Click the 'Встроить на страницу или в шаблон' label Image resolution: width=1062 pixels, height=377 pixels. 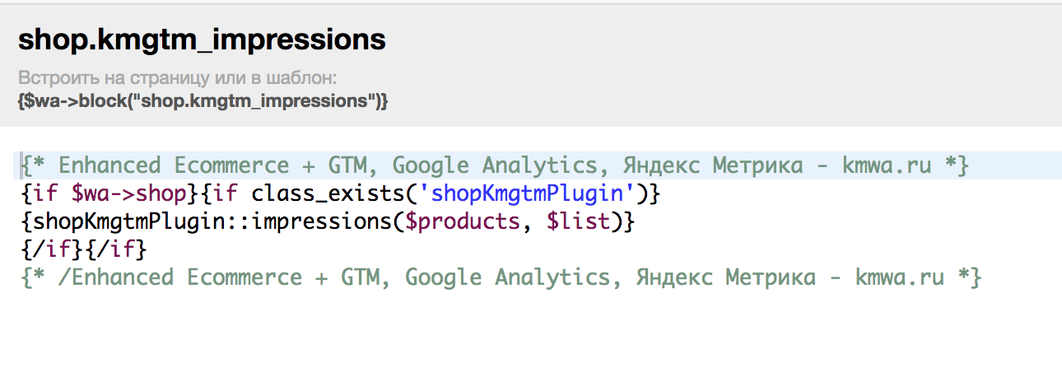point(179,79)
